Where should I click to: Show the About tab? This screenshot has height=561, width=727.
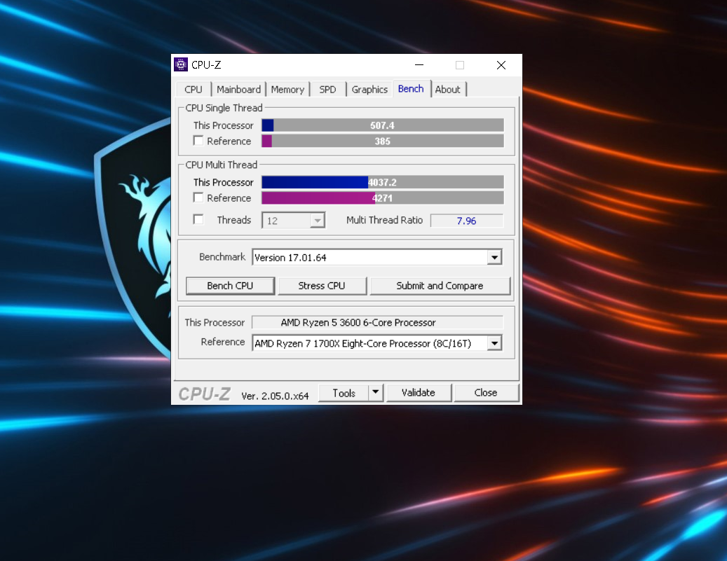447,90
